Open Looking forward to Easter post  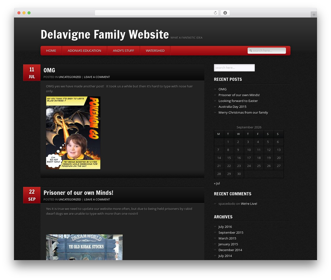tap(238, 101)
